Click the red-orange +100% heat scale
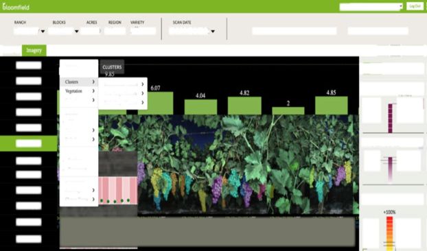The width and height of the screenshot is (427, 251). 390,233
